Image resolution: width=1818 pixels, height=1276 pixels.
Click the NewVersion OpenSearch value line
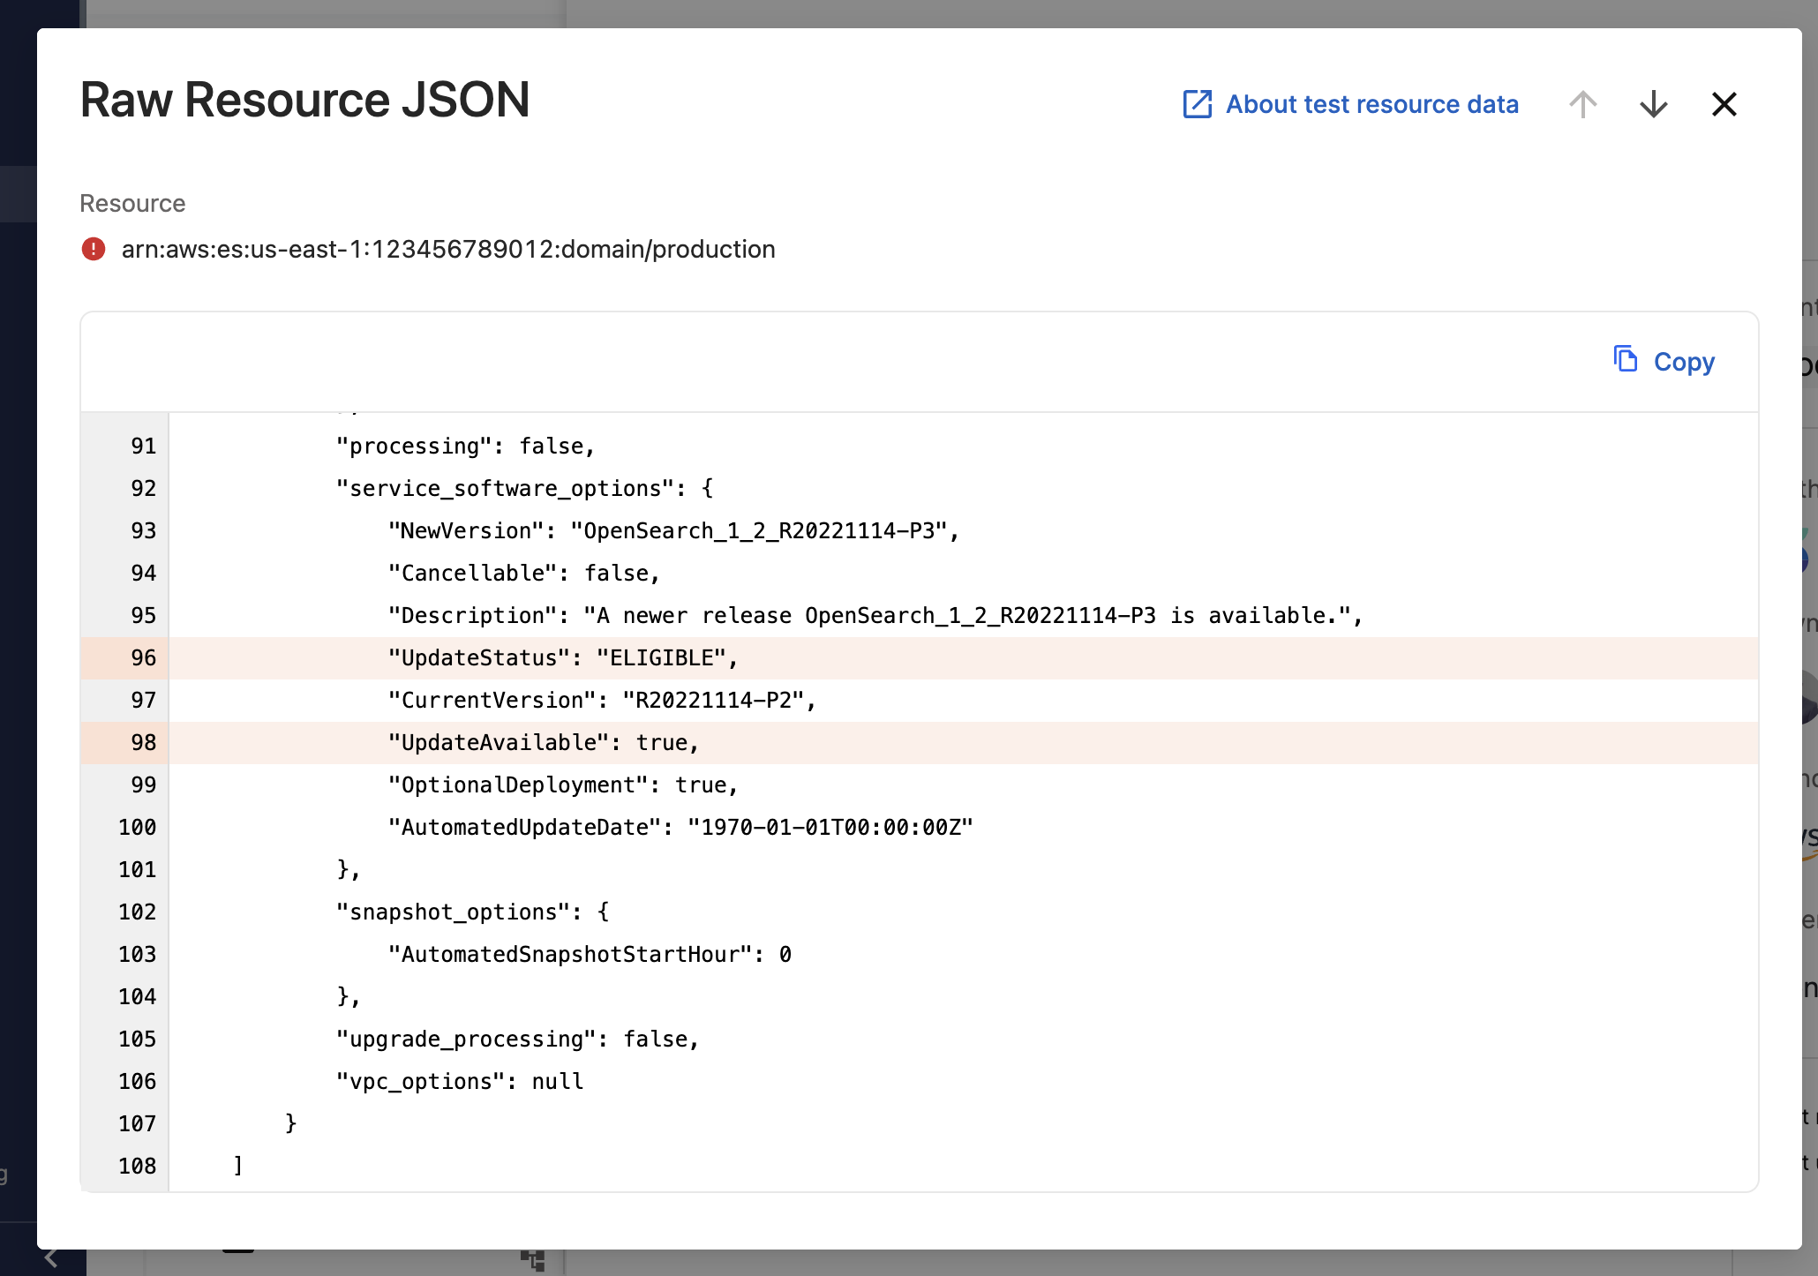click(672, 531)
